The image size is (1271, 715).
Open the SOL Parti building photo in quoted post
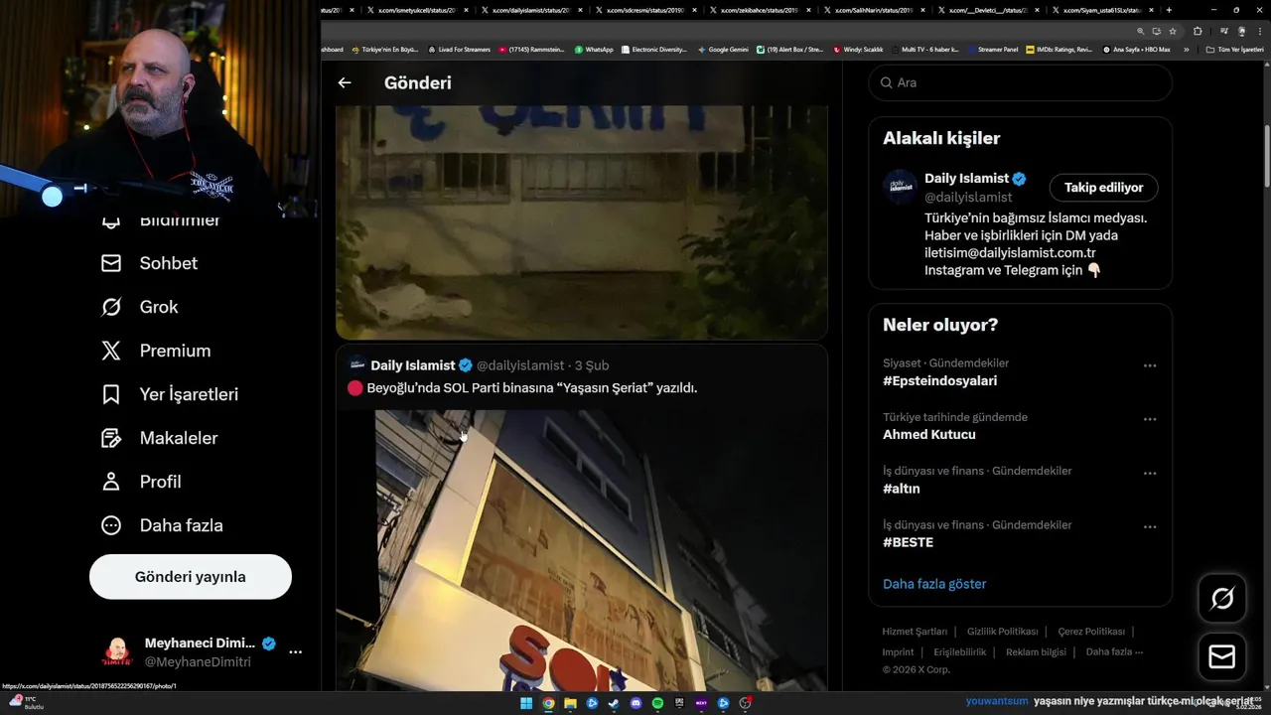coord(581,551)
